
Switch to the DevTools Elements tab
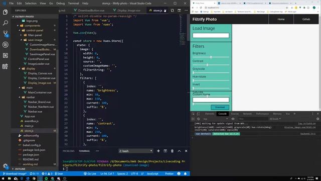[x=210, y=114]
